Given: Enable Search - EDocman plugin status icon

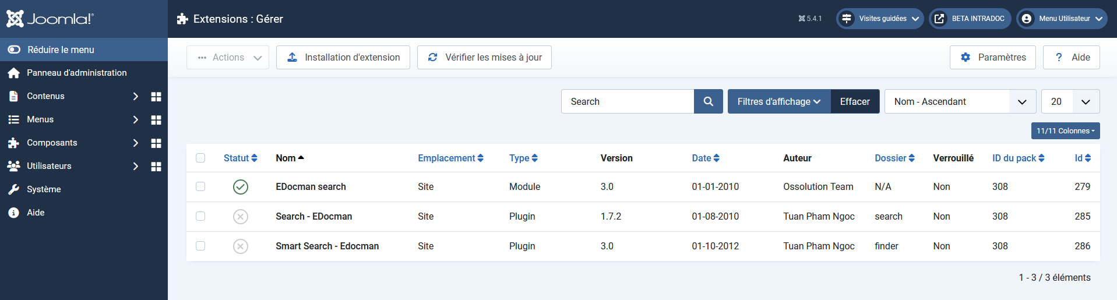Looking at the screenshot, I should click(x=240, y=217).
